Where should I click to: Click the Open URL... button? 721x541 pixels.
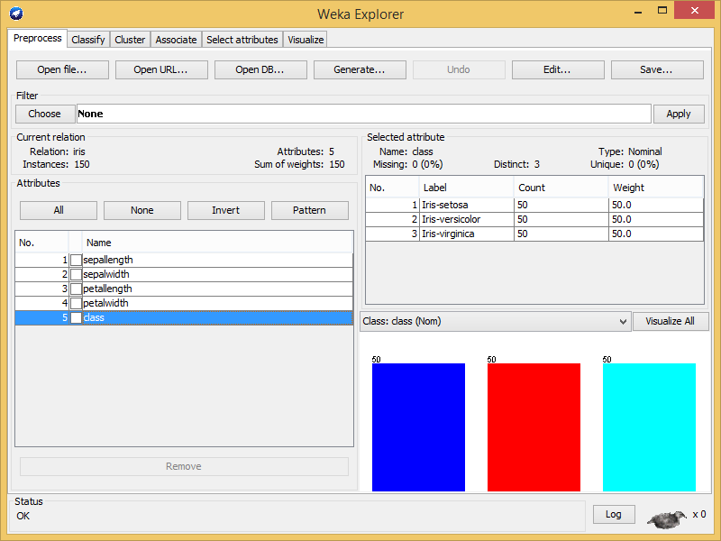161,70
